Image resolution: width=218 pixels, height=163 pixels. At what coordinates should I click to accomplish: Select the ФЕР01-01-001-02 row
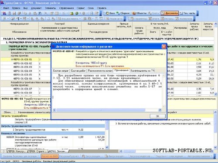[x=23, y=63]
